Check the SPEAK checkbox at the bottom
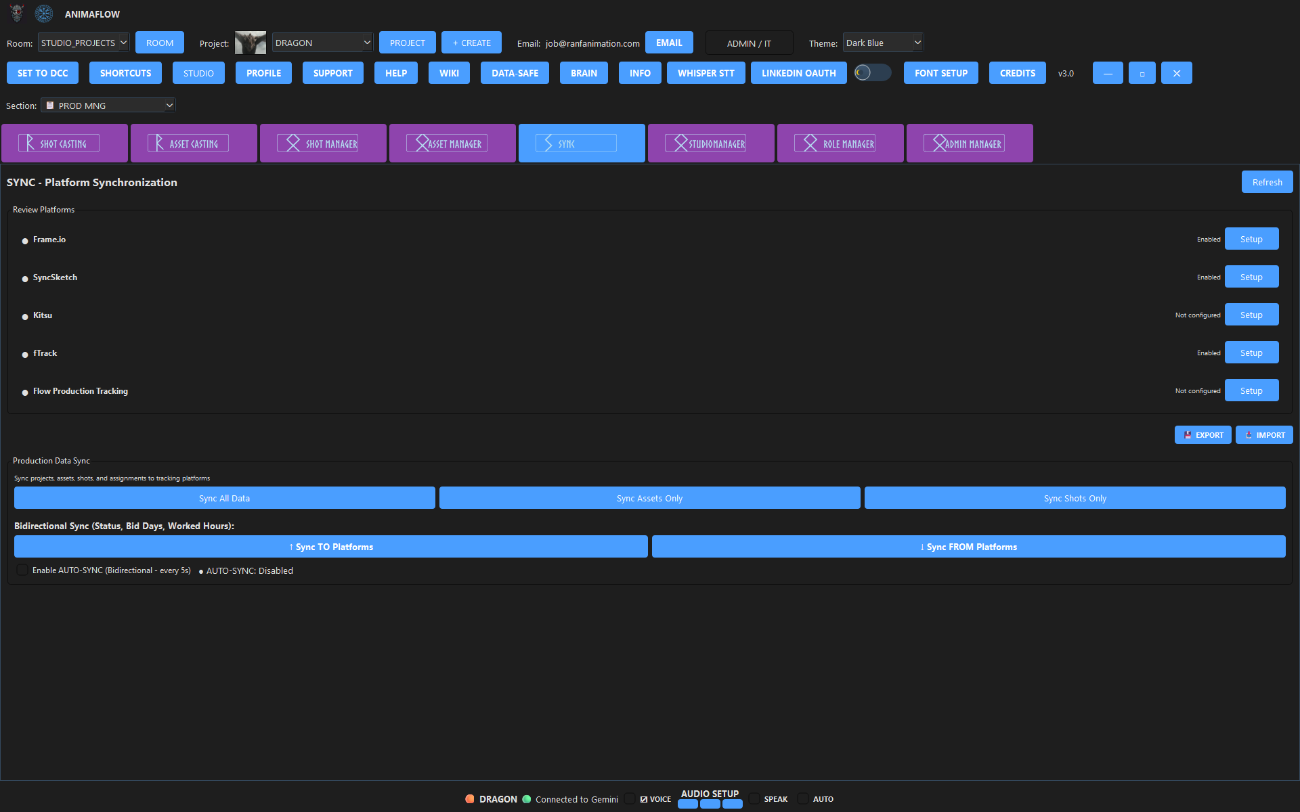1300x812 pixels. [x=754, y=798]
